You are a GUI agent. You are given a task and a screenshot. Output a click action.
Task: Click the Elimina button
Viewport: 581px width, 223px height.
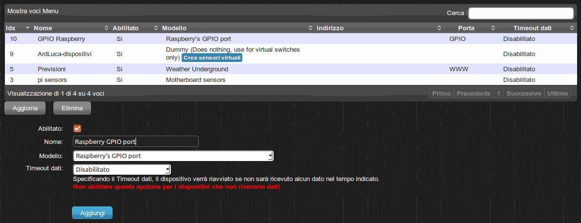72,108
